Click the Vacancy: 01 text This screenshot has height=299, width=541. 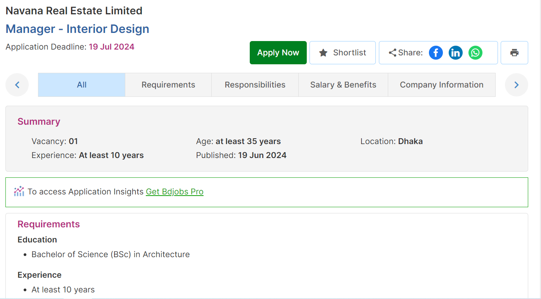[55, 141]
